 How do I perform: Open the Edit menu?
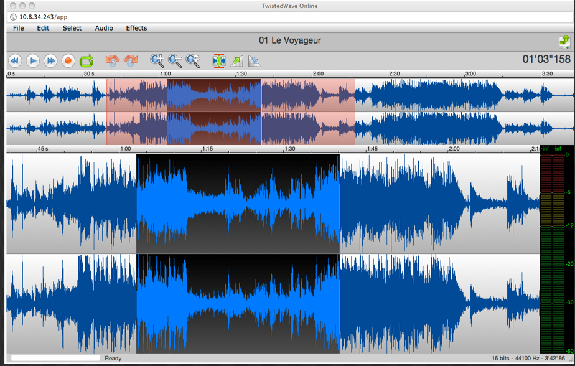coord(43,28)
